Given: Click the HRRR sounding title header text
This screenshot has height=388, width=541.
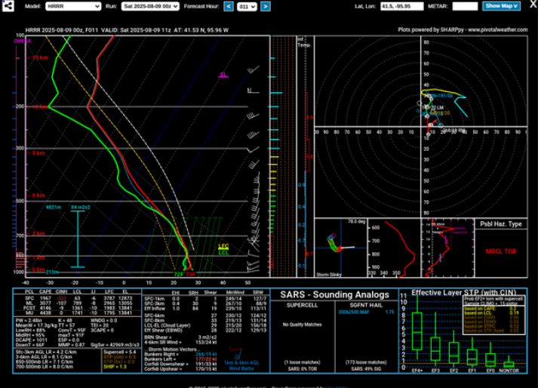Looking at the screenshot, I should click(127, 30).
